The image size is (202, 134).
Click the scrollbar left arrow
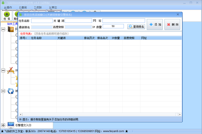[20, 114]
